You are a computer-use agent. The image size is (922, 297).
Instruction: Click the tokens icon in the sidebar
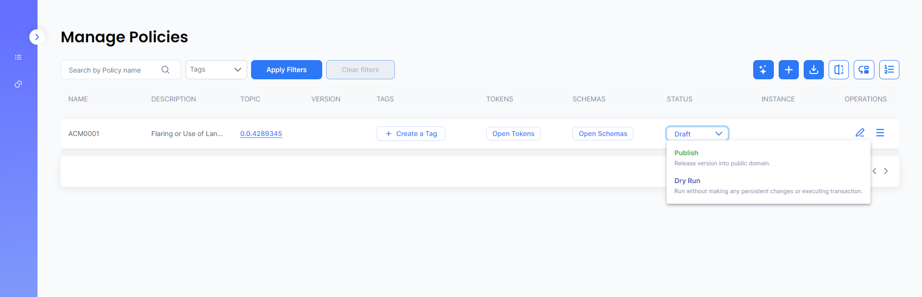coord(18,84)
